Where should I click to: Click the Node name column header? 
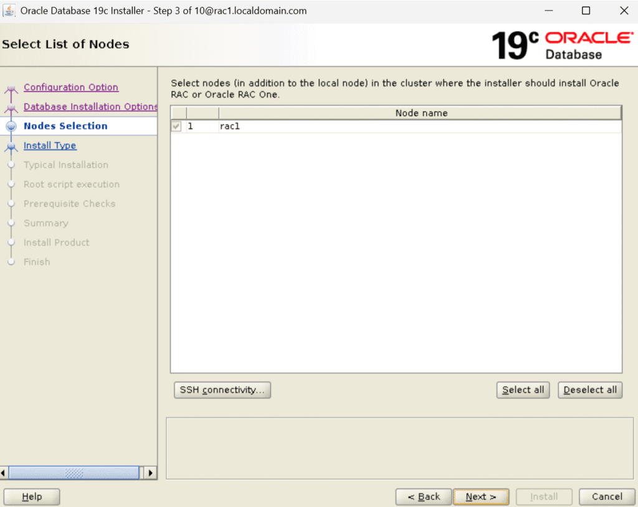pyautogui.click(x=421, y=113)
